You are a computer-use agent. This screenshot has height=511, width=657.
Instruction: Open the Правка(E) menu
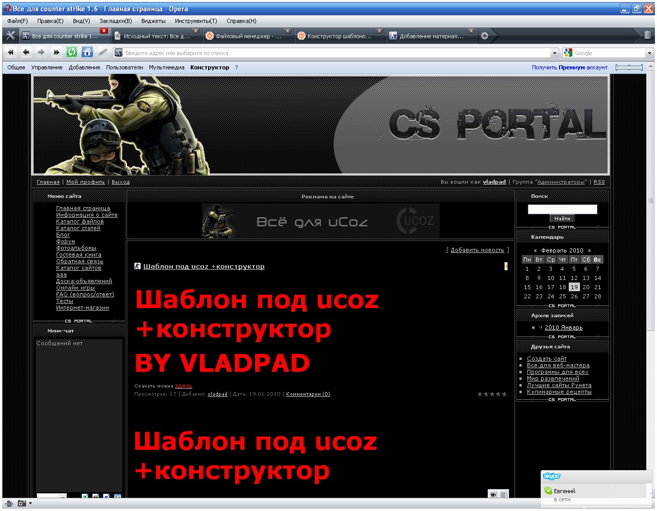pyautogui.click(x=50, y=21)
